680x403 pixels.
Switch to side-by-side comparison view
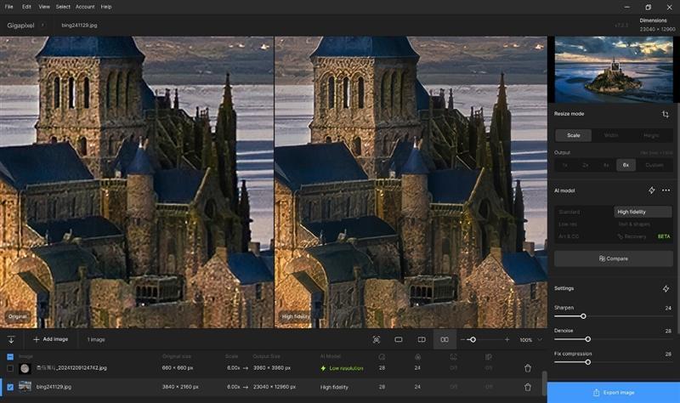coord(445,339)
